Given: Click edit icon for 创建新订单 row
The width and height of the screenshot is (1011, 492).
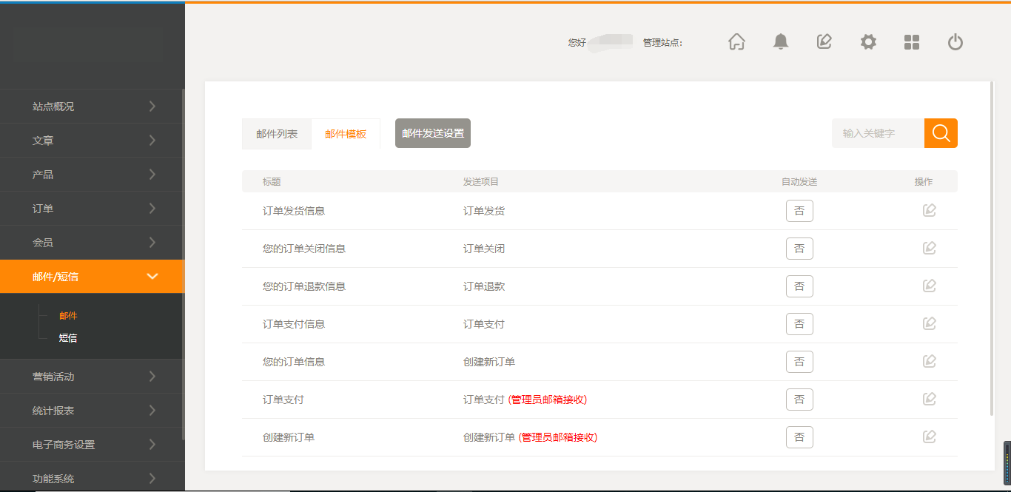Looking at the screenshot, I should (x=930, y=437).
